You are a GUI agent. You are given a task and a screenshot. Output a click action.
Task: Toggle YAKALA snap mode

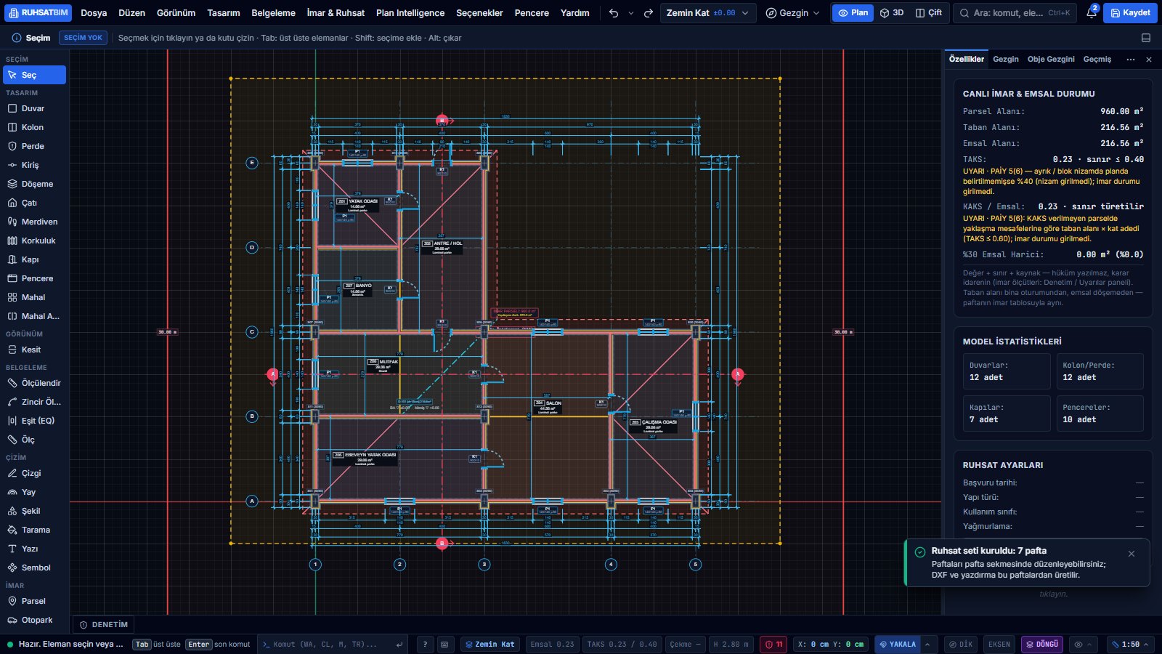[897, 645]
